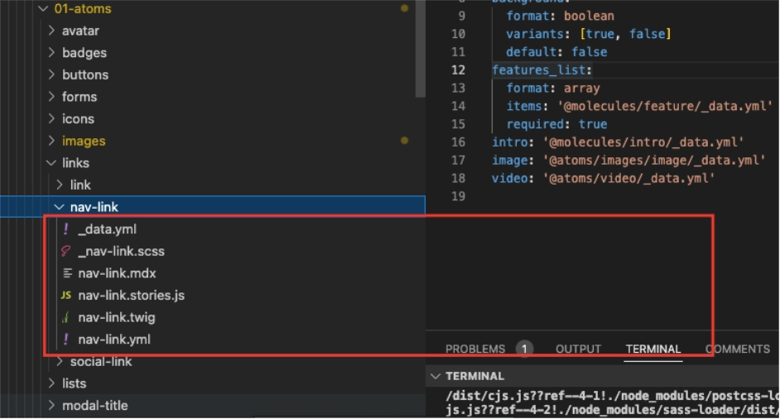Click the Twig icon beside nav-link.twig
780x419 pixels.
tap(65, 317)
